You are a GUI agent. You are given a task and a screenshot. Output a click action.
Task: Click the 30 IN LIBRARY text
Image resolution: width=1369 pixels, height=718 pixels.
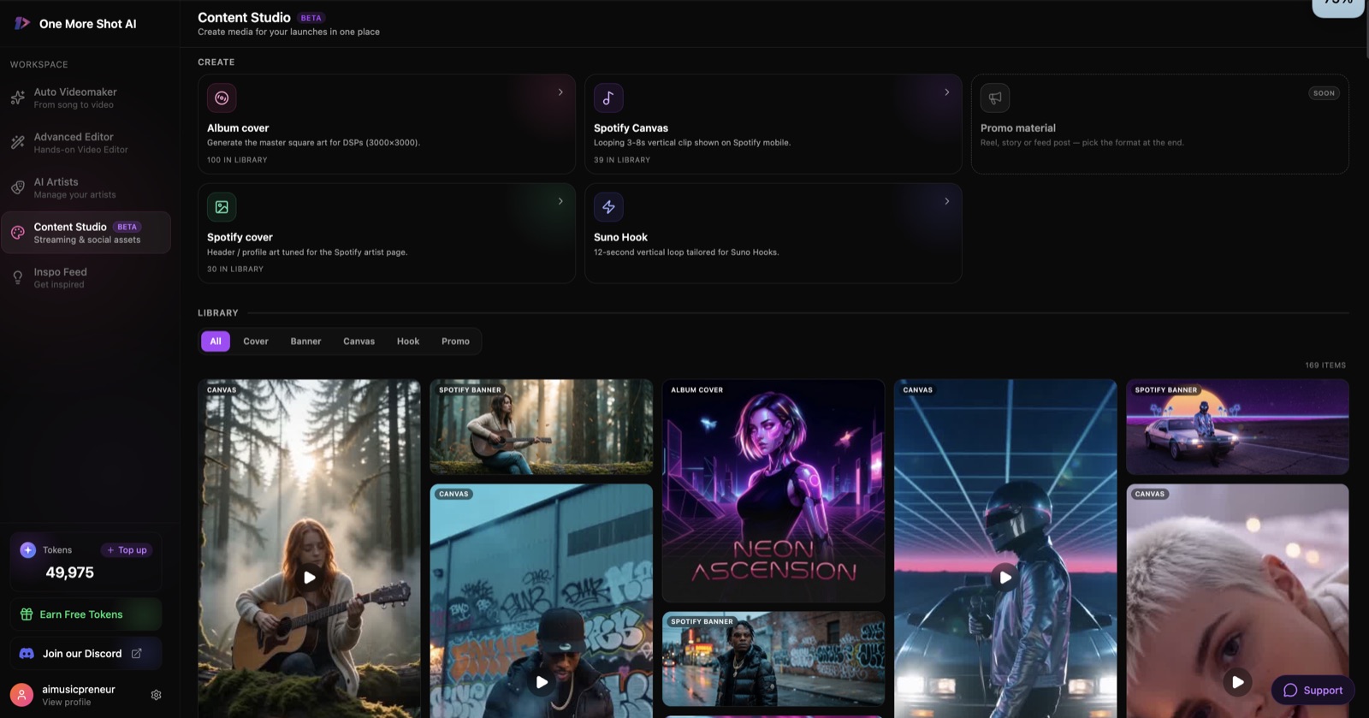tap(235, 270)
